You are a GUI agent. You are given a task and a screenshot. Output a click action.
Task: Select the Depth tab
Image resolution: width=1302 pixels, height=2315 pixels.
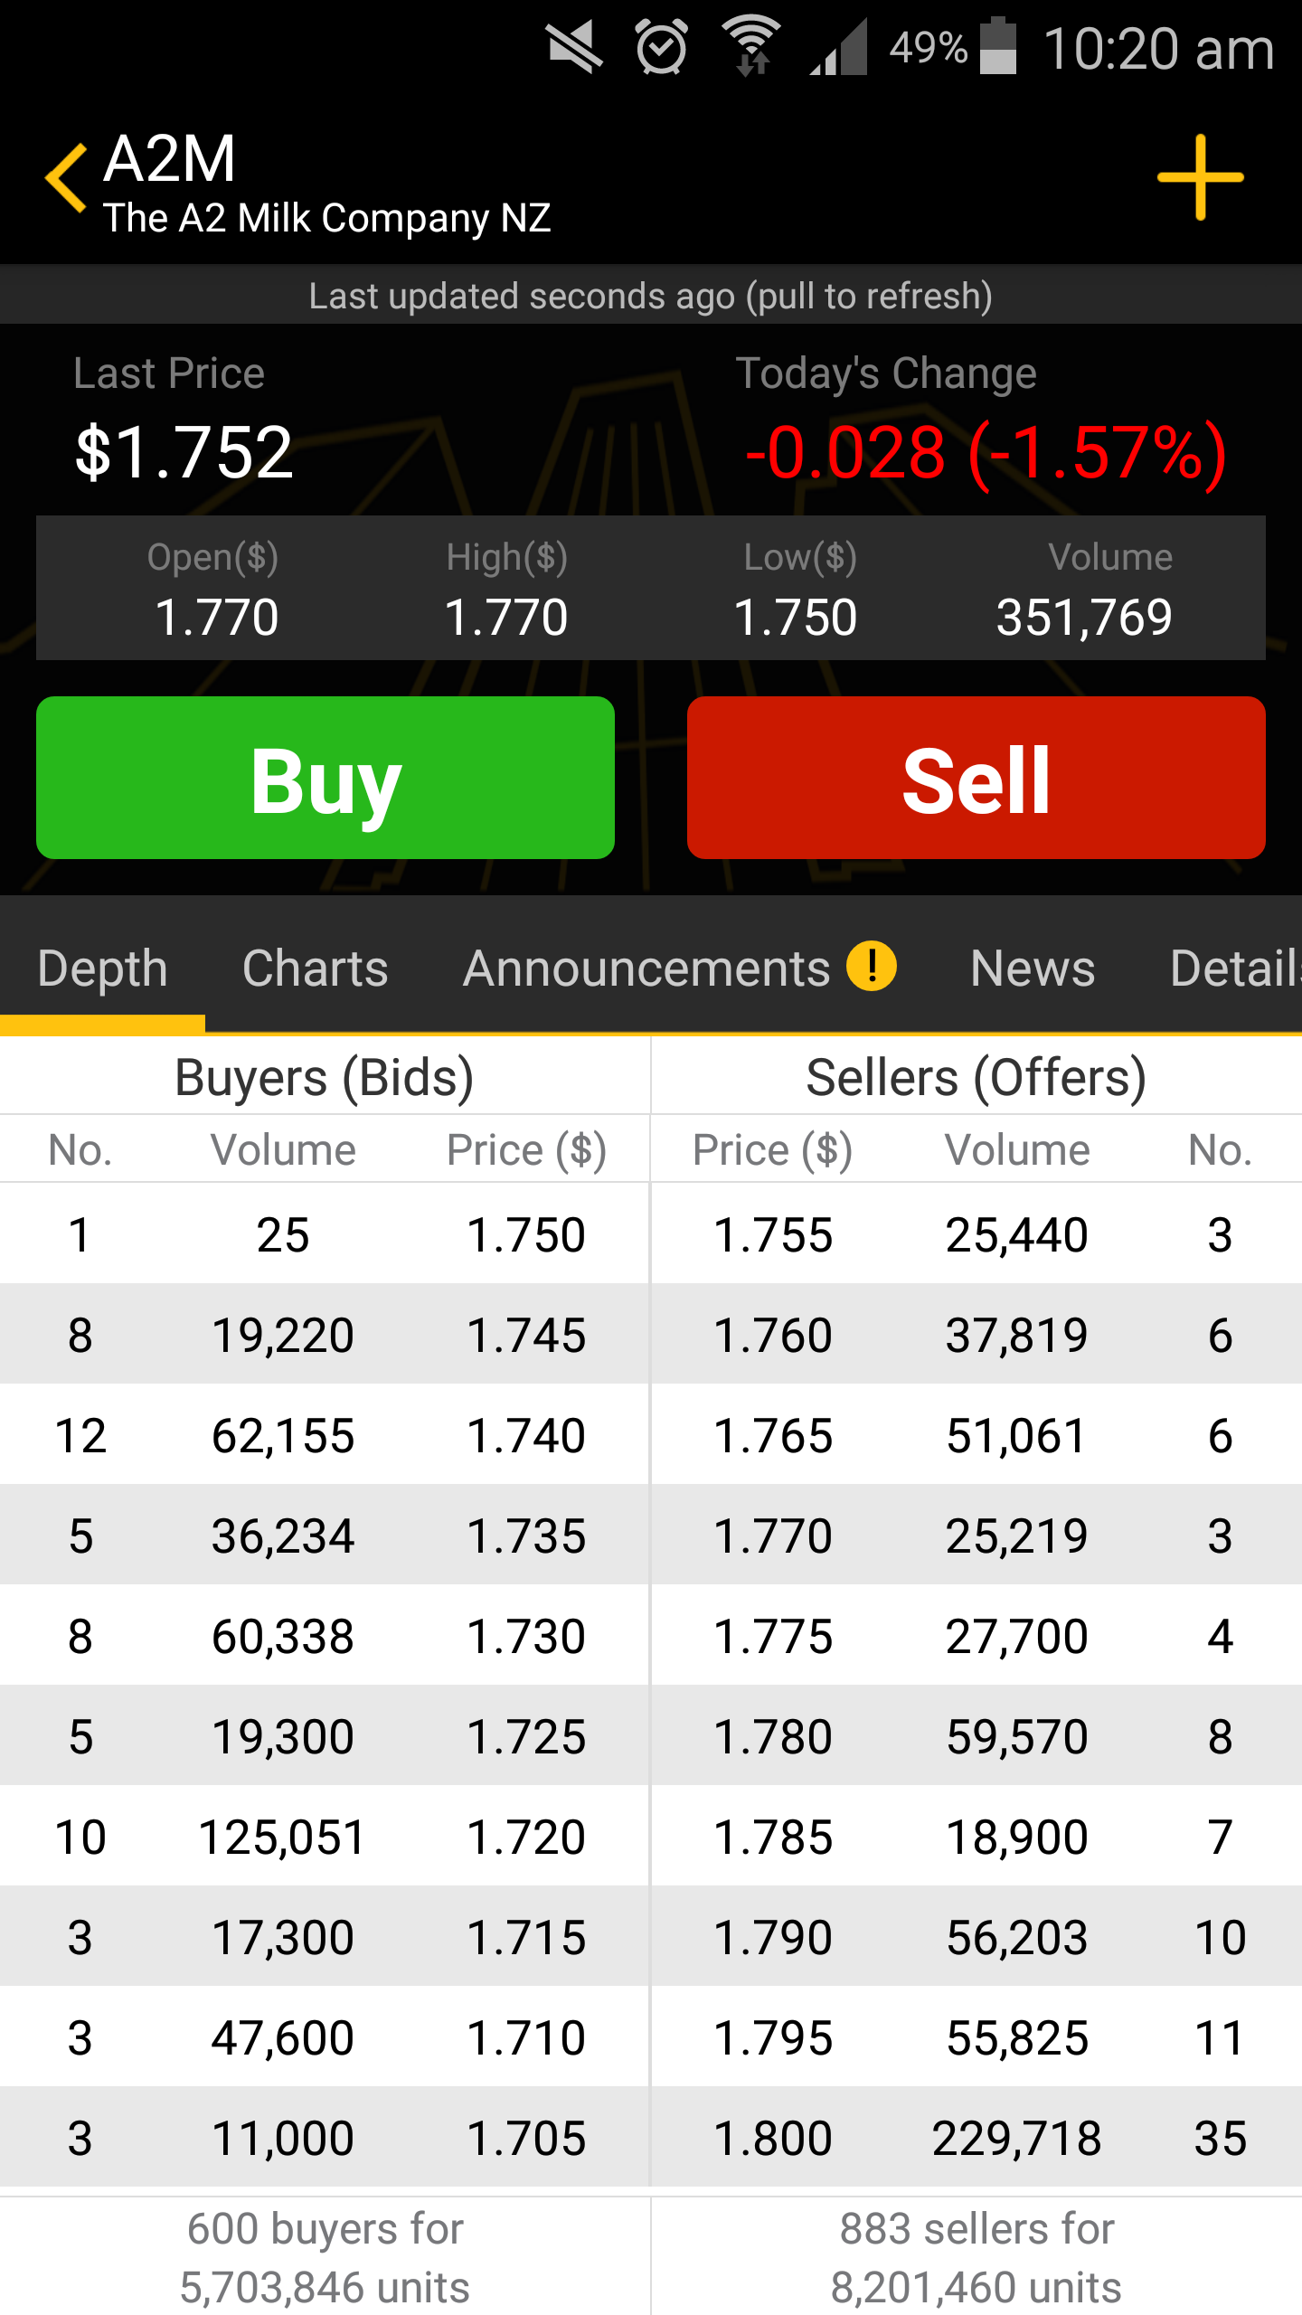pyautogui.click(x=103, y=969)
